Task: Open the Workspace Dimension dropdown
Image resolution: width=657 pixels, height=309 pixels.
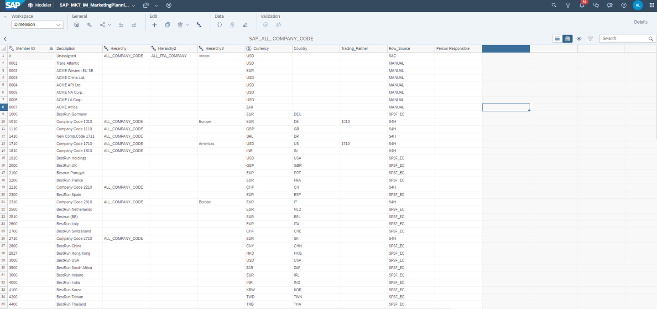Action: click(x=37, y=25)
